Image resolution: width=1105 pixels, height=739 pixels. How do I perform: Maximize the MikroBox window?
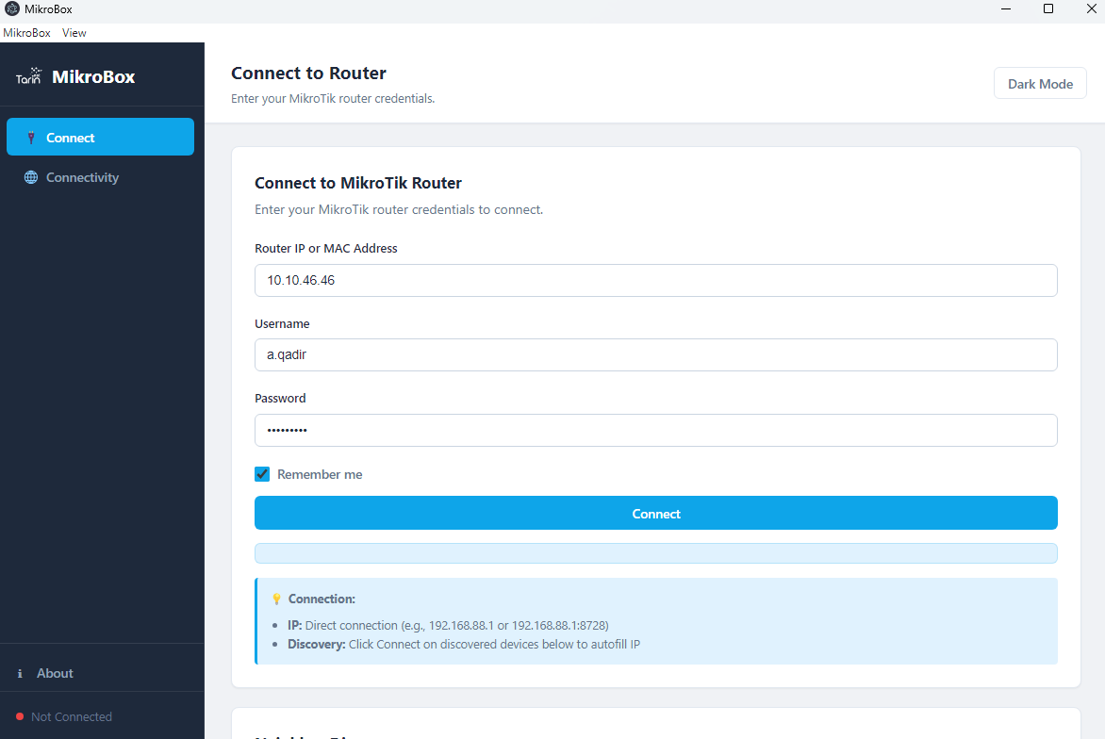point(1047,9)
